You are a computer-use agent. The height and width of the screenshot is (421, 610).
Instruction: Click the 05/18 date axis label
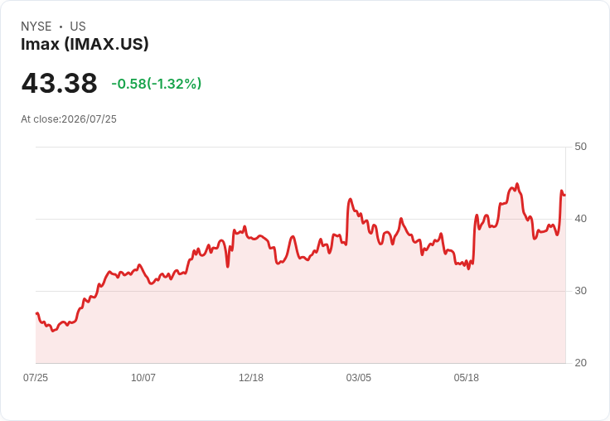coord(466,378)
